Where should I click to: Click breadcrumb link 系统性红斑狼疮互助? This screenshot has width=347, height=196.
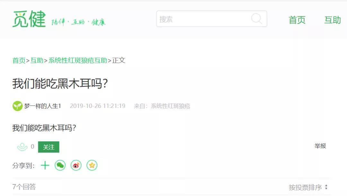tap(78, 60)
